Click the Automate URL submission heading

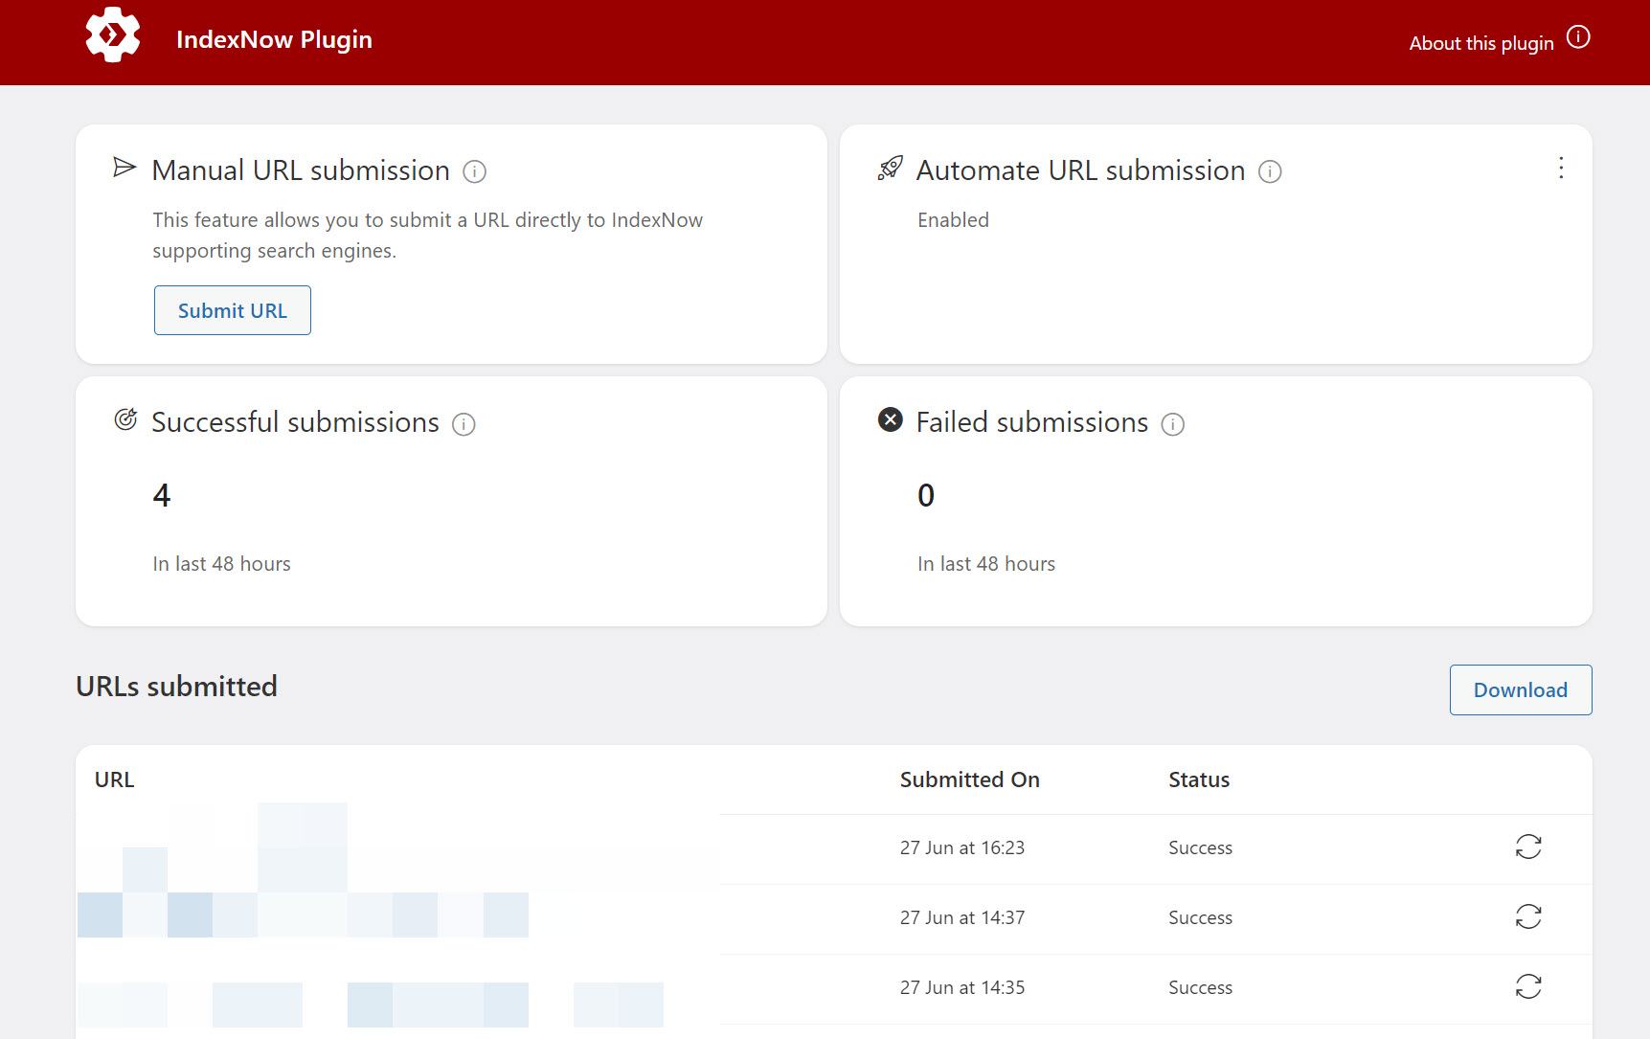(x=1080, y=170)
